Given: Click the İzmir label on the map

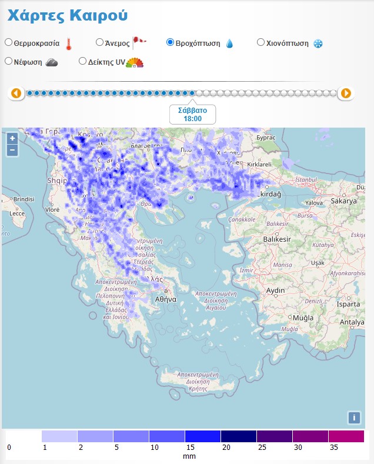Looking at the screenshot, I should pyautogui.click(x=246, y=270).
